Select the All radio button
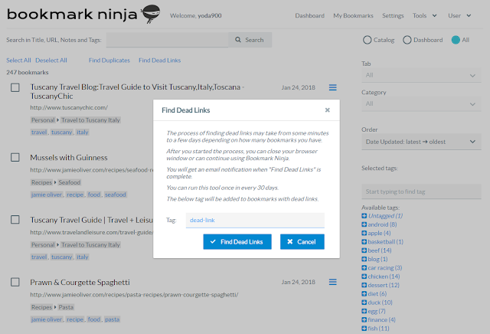Image resolution: width=490 pixels, height=334 pixels. click(x=456, y=40)
